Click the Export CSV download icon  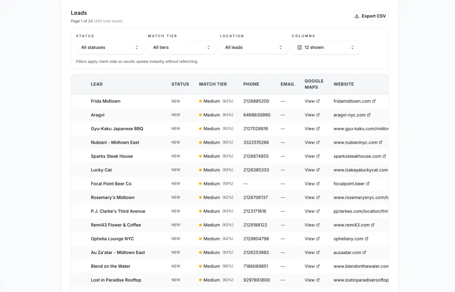pyautogui.click(x=356, y=16)
